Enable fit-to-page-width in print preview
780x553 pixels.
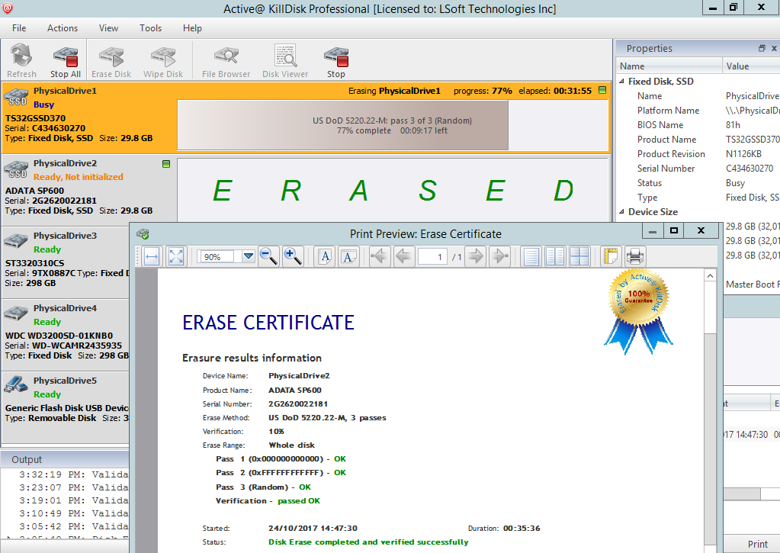click(150, 256)
